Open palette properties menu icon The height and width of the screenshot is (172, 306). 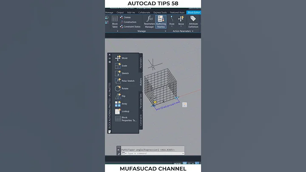click(110, 62)
